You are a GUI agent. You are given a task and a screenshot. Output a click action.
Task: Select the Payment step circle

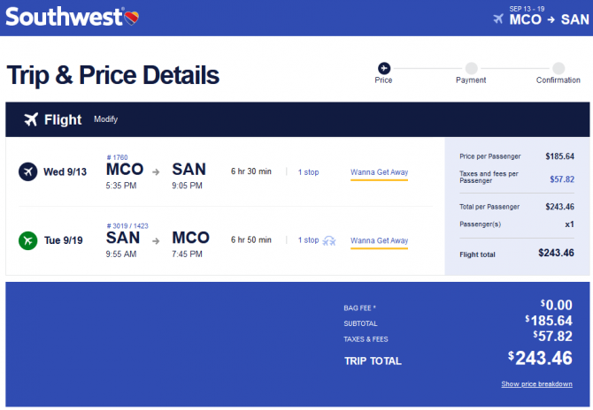[471, 68]
